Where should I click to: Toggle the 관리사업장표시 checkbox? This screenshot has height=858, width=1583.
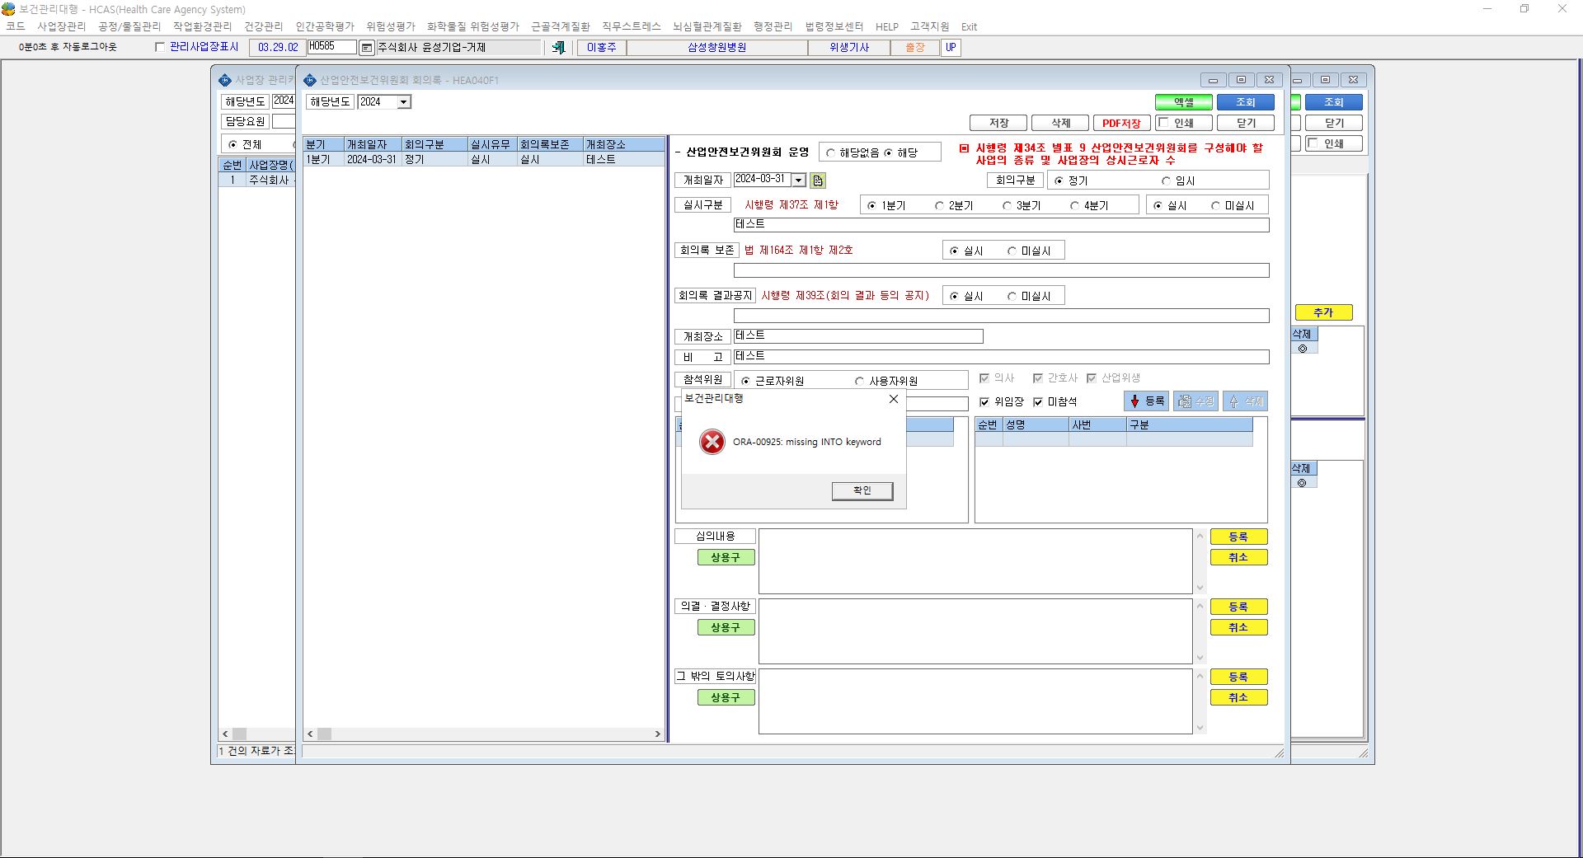coord(160,47)
